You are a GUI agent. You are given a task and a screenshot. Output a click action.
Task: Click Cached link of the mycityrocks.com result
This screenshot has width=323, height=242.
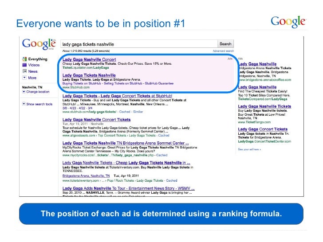pyautogui.click(x=161, y=155)
